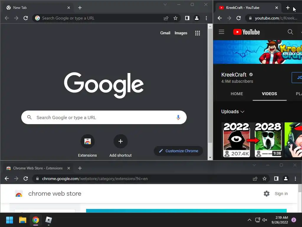Viewport: 302px width, 227px height.
Task: Reload the Chrome Web Store page
Action: [26, 179]
